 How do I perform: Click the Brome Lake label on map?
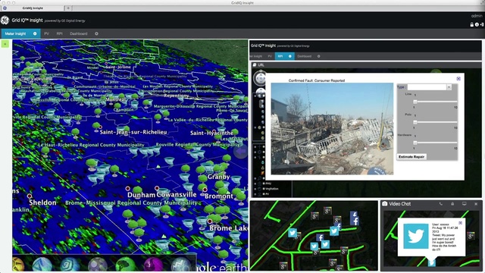pos(229,228)
